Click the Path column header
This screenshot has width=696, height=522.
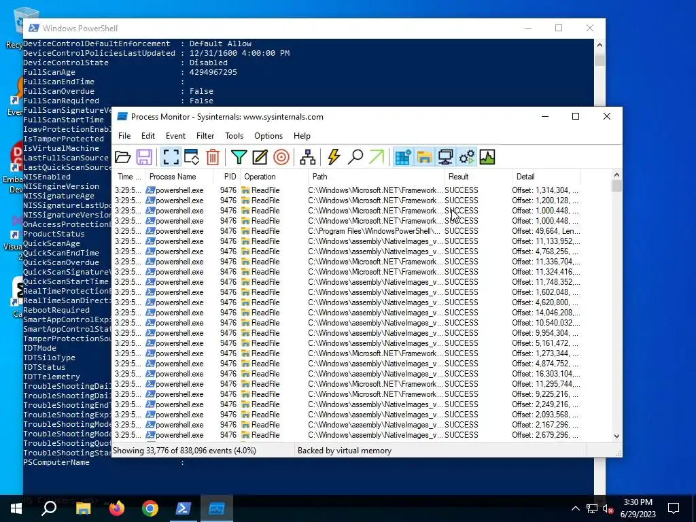coord(376,177)
